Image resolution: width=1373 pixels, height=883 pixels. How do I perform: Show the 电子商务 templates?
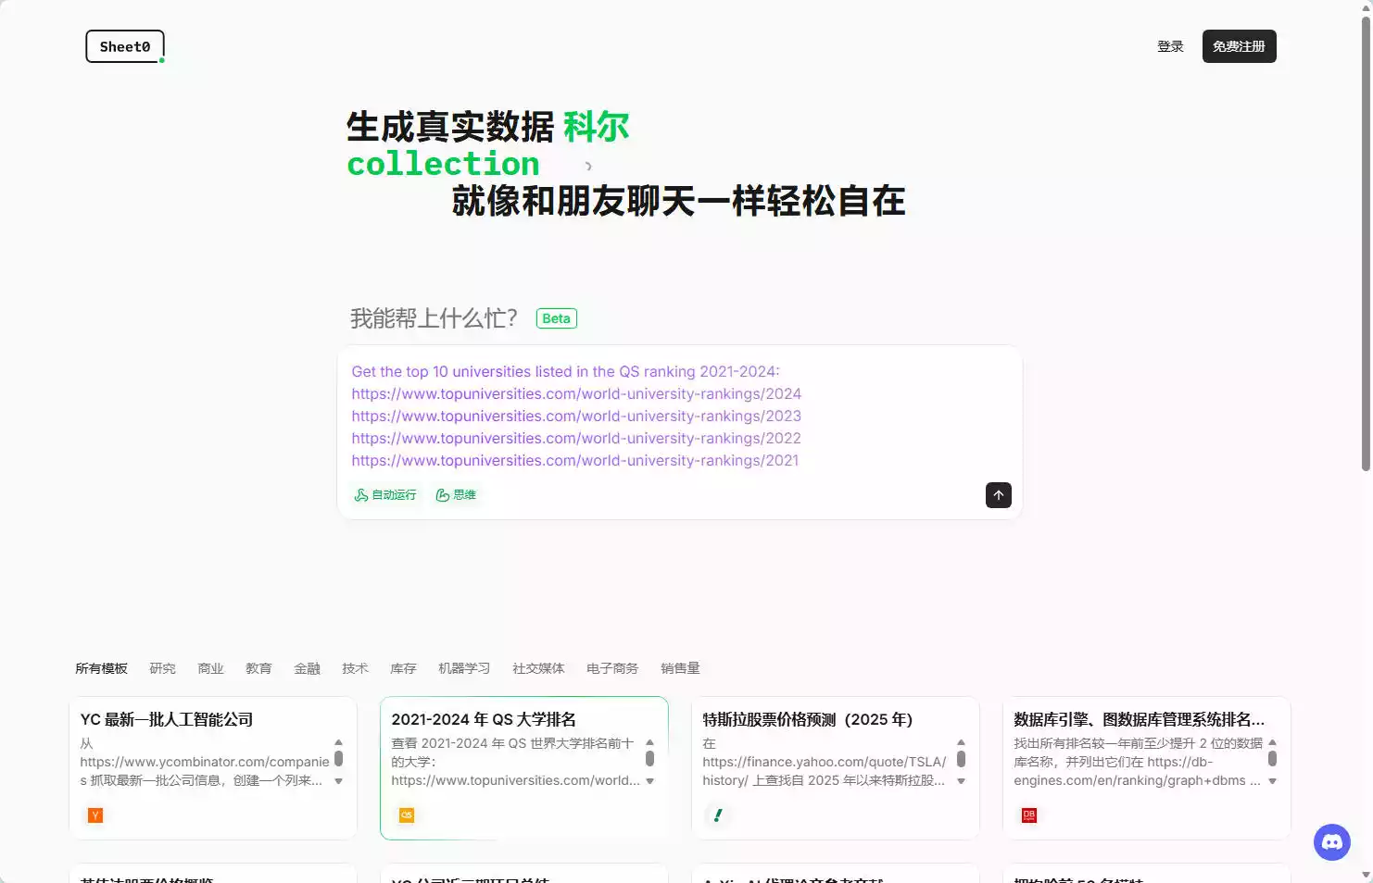pyautogui.click(x=612, y=668)
